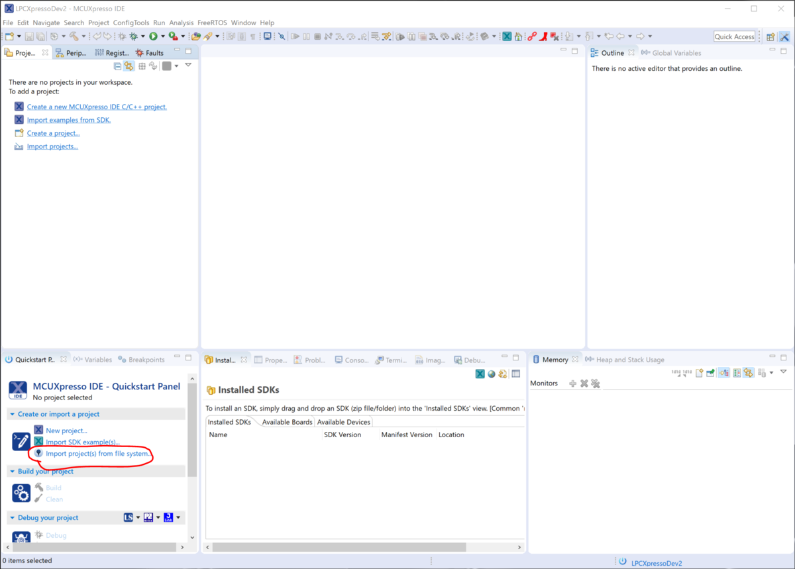Open the Memory view menu triangle
The width and height of the screenshot is (795, 569).
tap(784, 372)
